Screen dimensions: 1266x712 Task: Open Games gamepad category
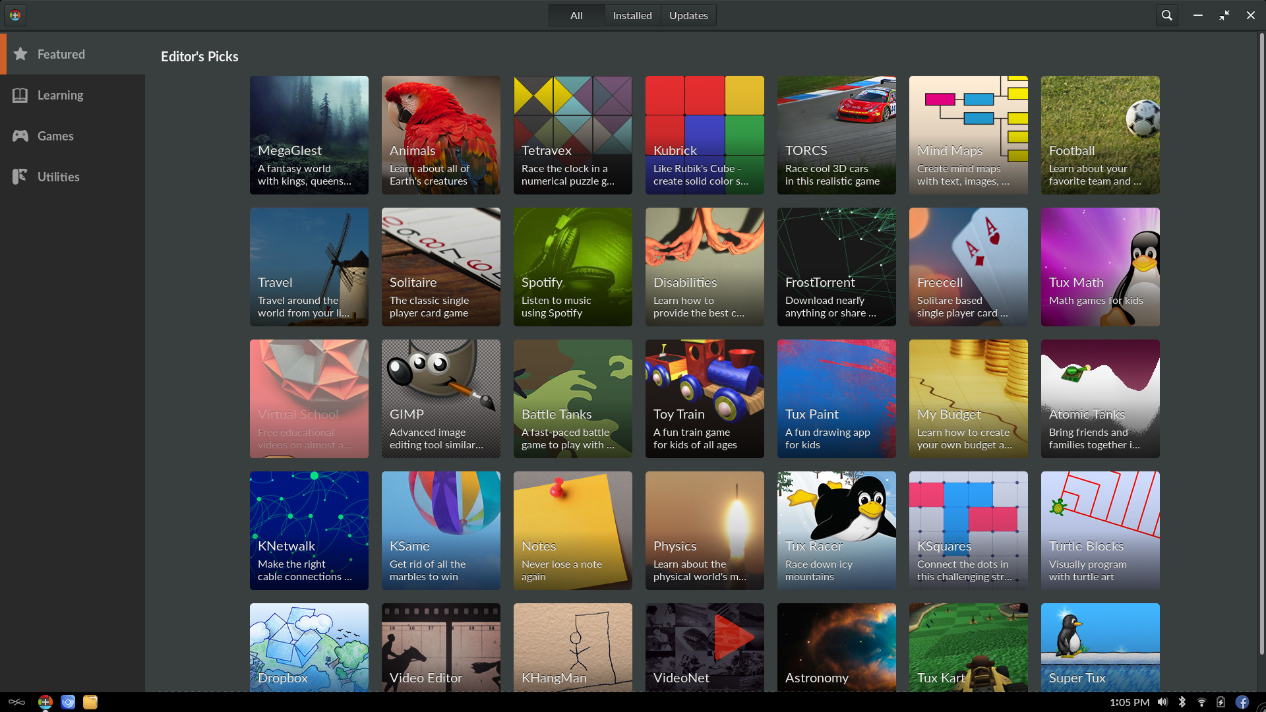pyautogui.click(x=20, y=136)
